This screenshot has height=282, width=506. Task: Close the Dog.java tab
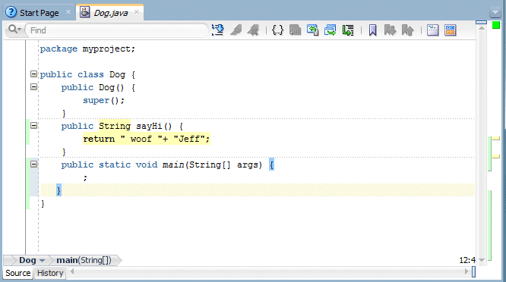[137, 12]
